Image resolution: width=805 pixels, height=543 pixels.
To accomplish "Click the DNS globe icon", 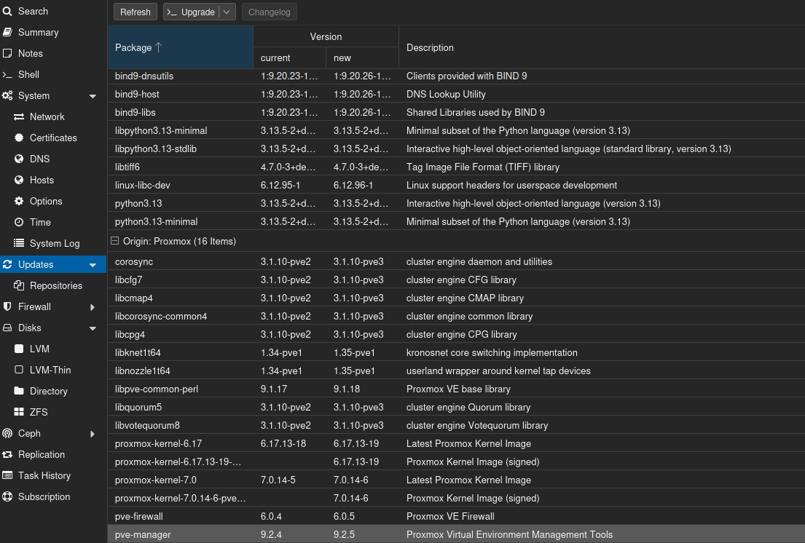I will click(19, 159).
